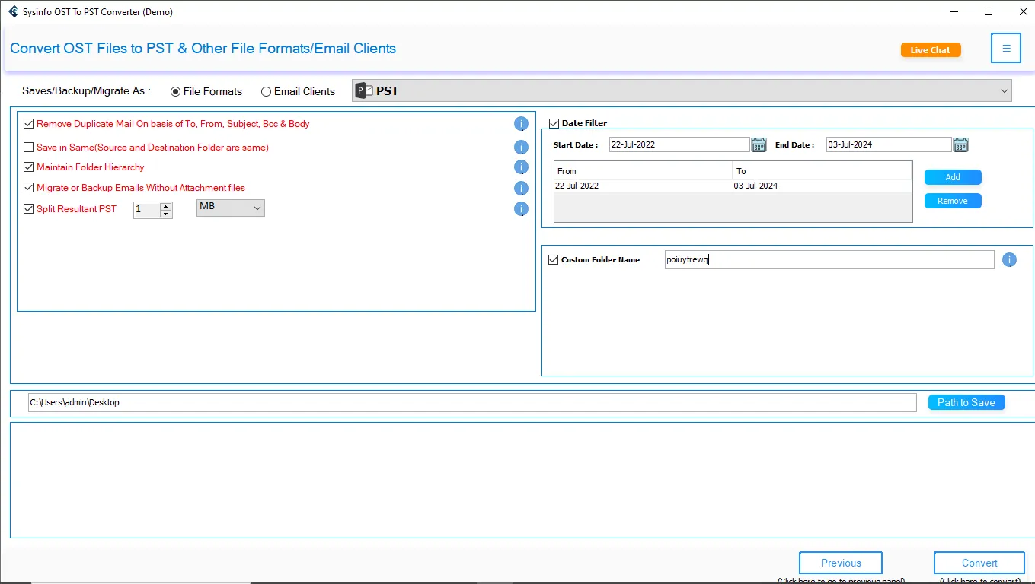Toggle Migrate Emails Without Attachment checkbox

29,188
